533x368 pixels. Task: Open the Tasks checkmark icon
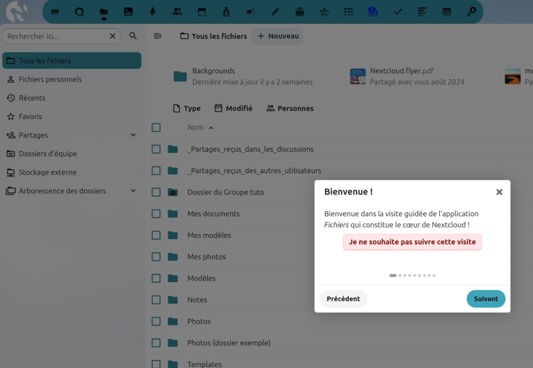pyautogui.click(x=397, y=12)
